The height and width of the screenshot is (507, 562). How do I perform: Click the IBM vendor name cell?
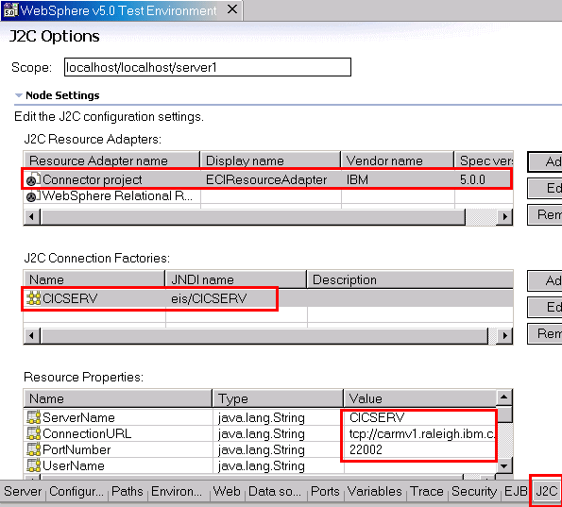pos(357,179)
